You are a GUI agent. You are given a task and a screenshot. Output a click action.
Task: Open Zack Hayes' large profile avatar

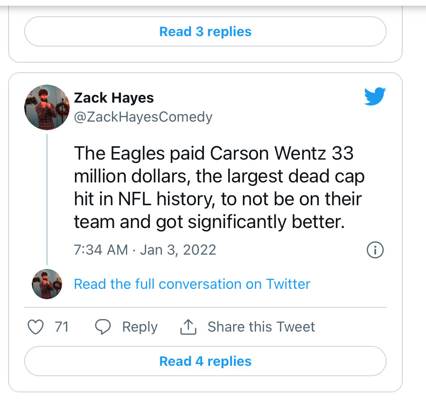click(x=46, y=107)
